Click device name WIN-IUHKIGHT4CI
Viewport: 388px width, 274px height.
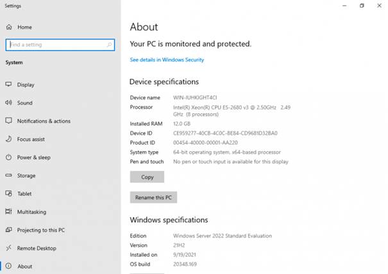tap(195, 97)
